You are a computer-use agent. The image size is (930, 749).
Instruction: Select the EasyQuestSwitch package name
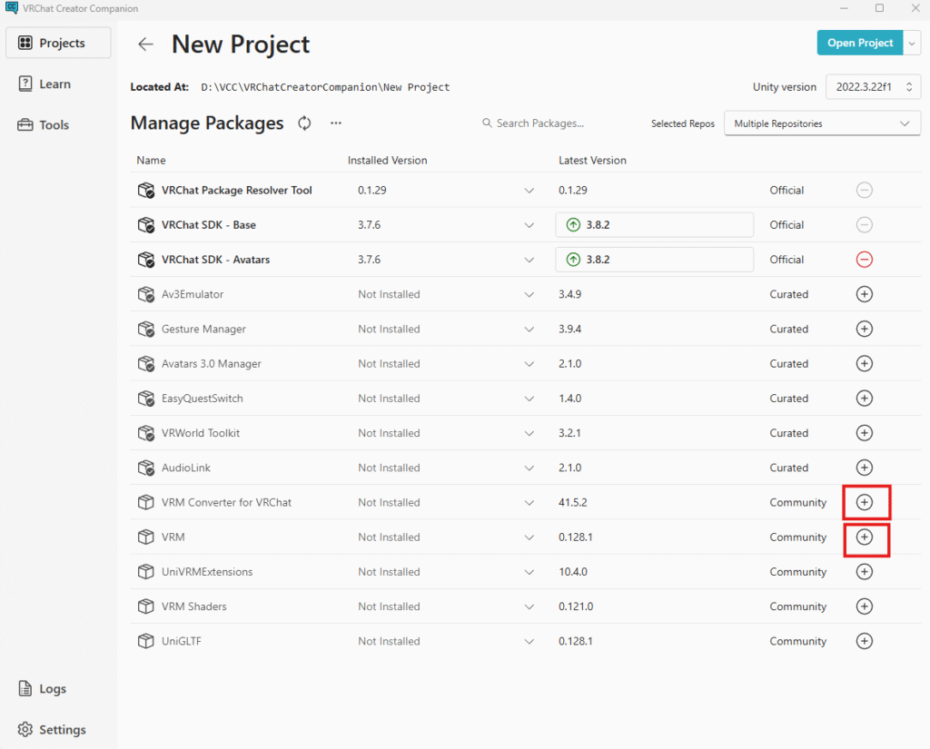coord(203,399)
